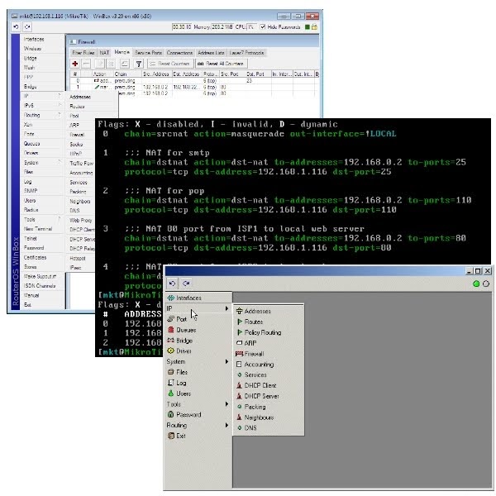Switch to the Connections tab
496x496 pixels.
(179, 53)
